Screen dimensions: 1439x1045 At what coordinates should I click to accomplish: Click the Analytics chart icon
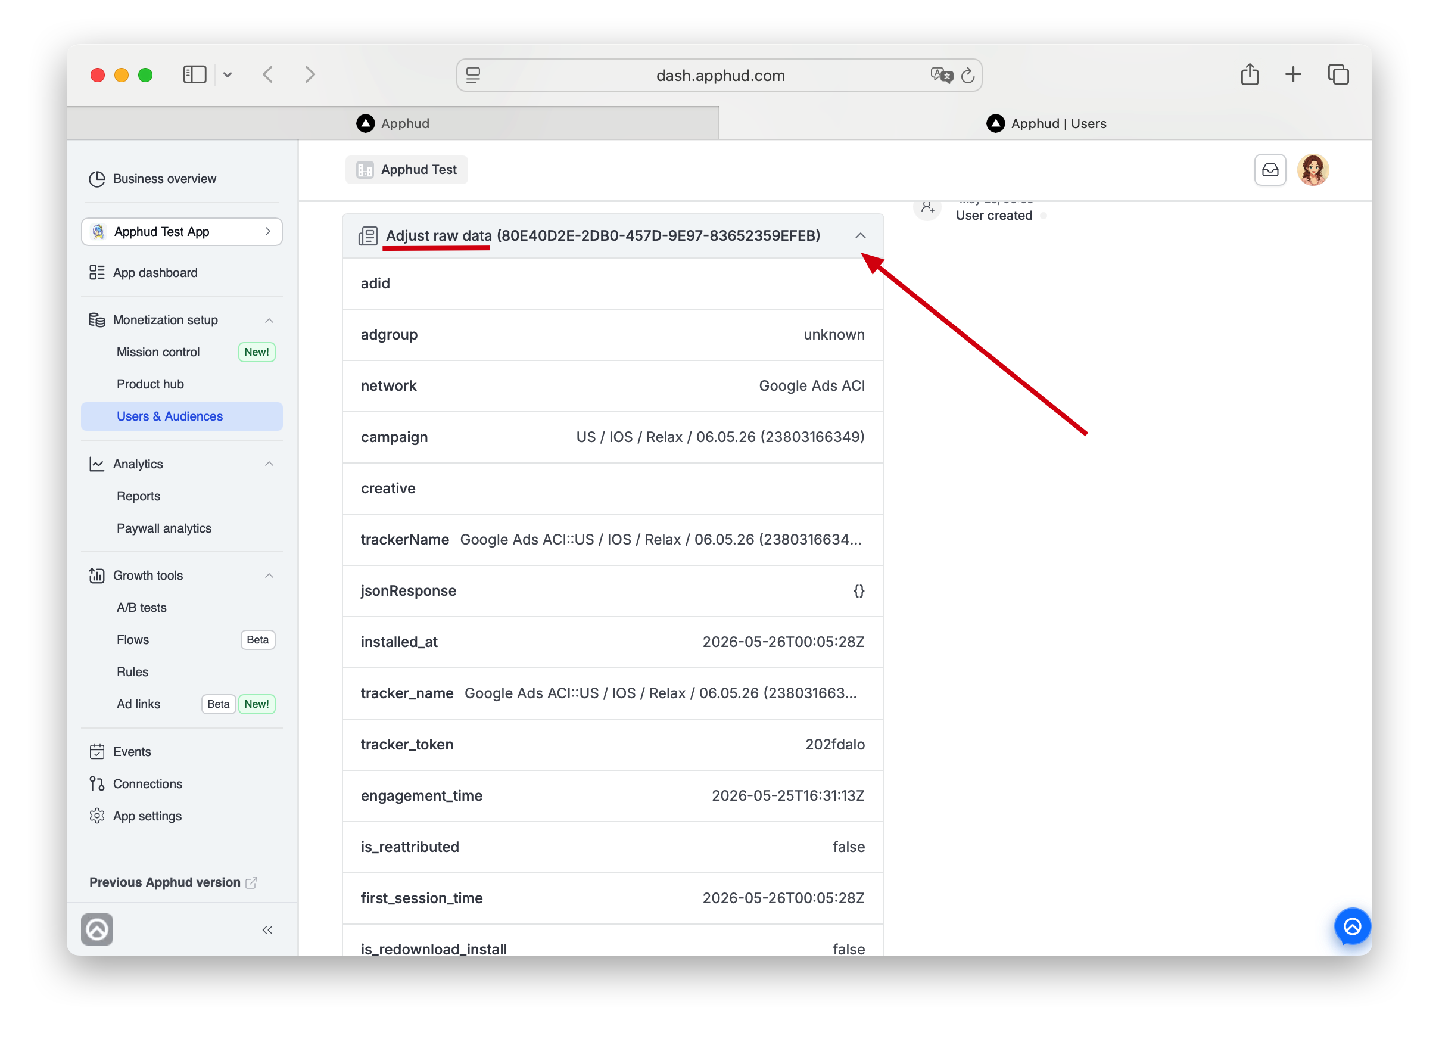(97, 465)
